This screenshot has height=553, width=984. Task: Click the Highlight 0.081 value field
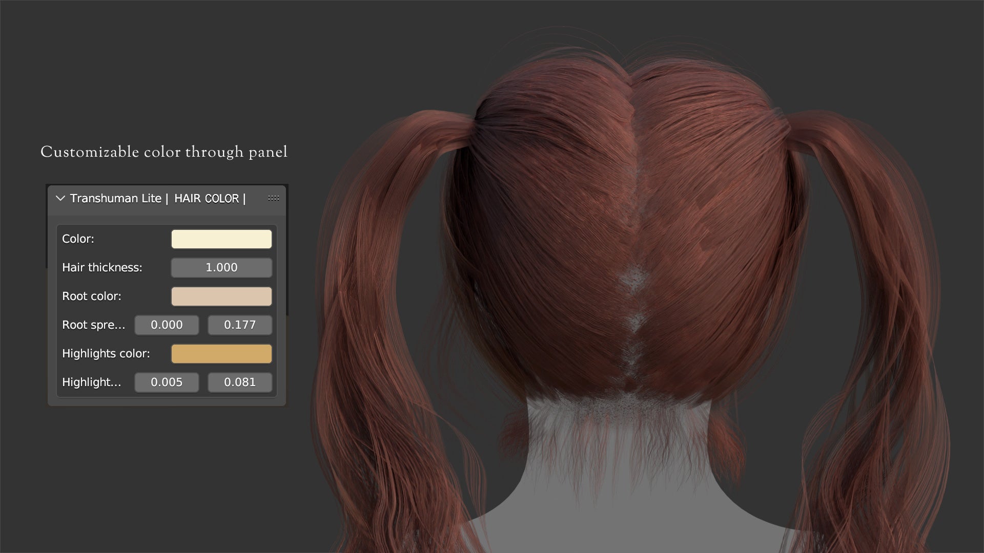pyautogui.click(x=240, y=382)
